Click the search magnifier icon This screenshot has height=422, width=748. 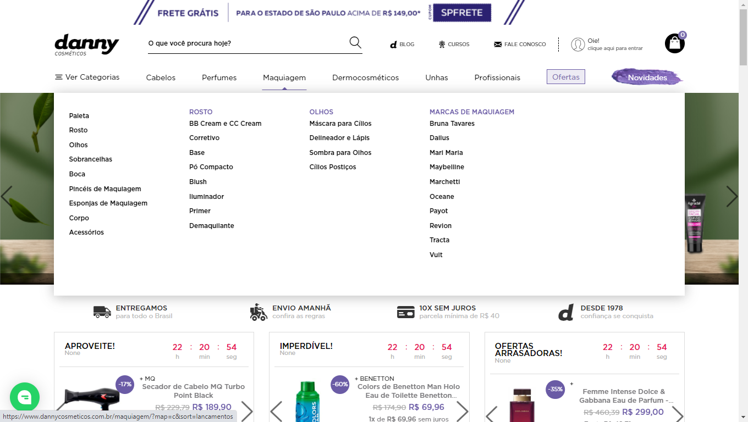tap(355, 43)
